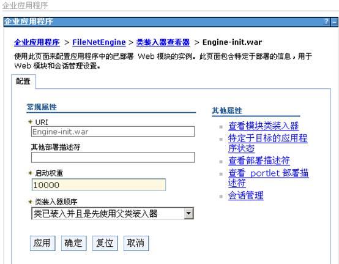The height and width of the screenshot is (264, 339).
Task: Click the URI input field
Action: pos(113,132)
